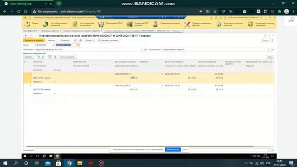Open the Подразделение dropdown arrow
This screenshot has height=167, width=297.
click(x=270, y=50)
